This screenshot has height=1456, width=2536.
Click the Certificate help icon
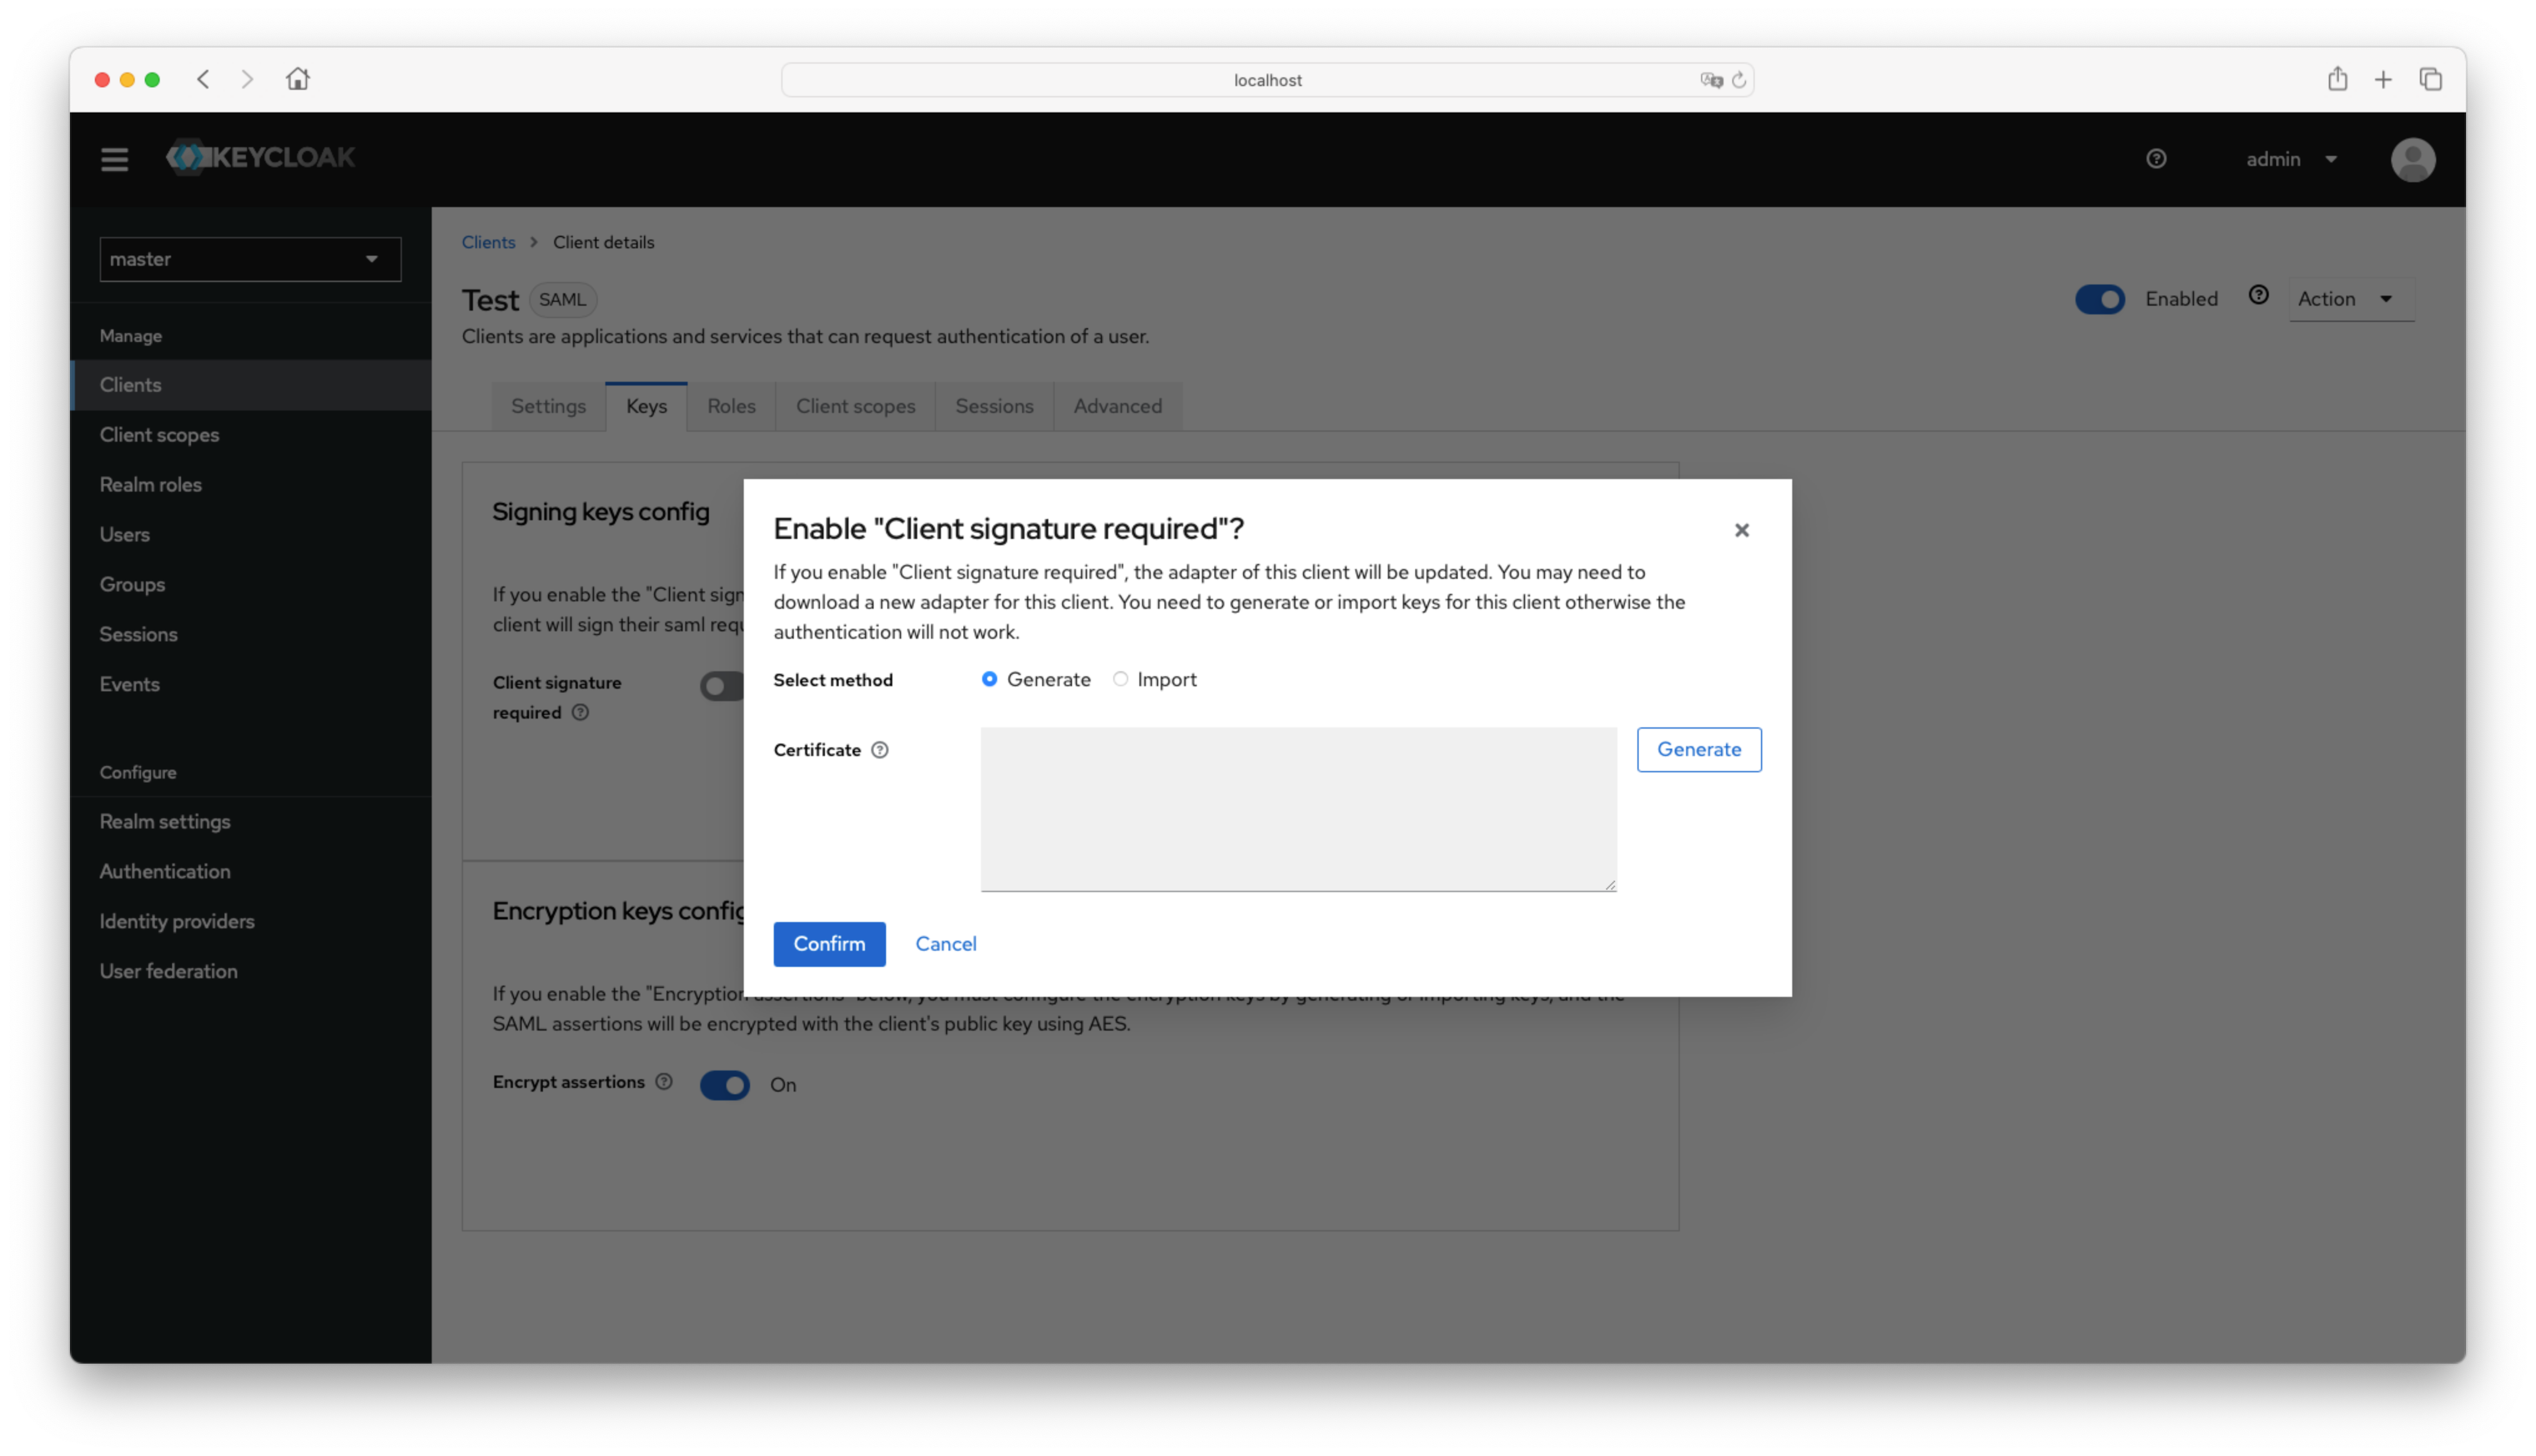coord(879,750)
